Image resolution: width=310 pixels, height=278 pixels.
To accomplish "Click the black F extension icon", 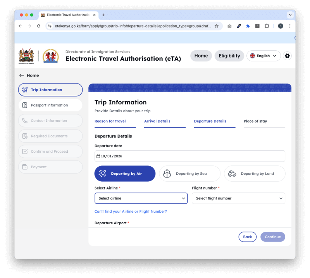I will (x=257, y=26).
